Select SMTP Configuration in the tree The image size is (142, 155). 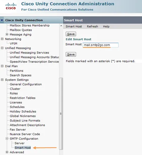pyautogui.click(x=24, y=139)
